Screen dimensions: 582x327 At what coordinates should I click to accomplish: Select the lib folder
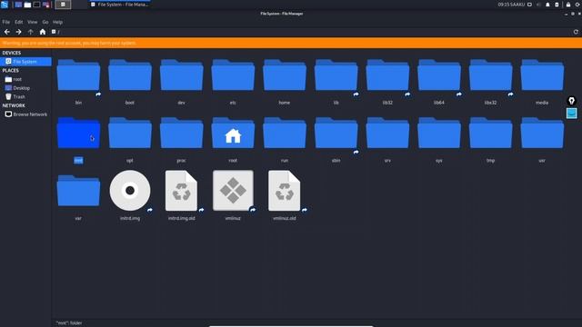(x=336, y=75)
